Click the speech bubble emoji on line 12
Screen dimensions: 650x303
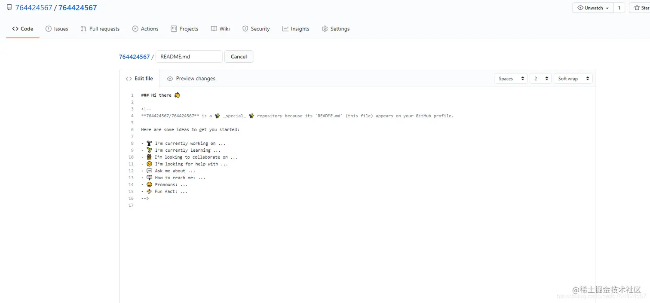click(149, 171)
